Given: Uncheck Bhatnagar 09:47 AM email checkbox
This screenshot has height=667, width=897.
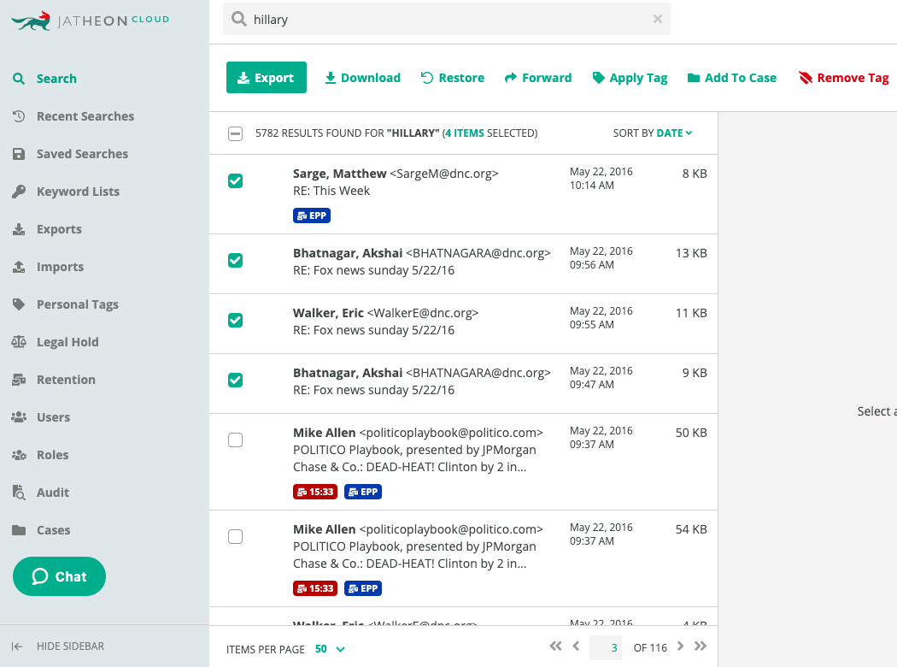Looking at the screenshot, I should tap(235, 381).
